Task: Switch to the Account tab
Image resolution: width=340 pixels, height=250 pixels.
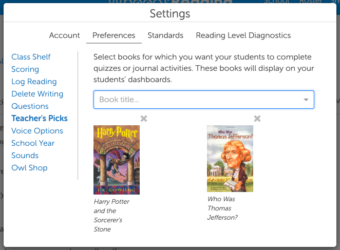Action: click(65, 35)
